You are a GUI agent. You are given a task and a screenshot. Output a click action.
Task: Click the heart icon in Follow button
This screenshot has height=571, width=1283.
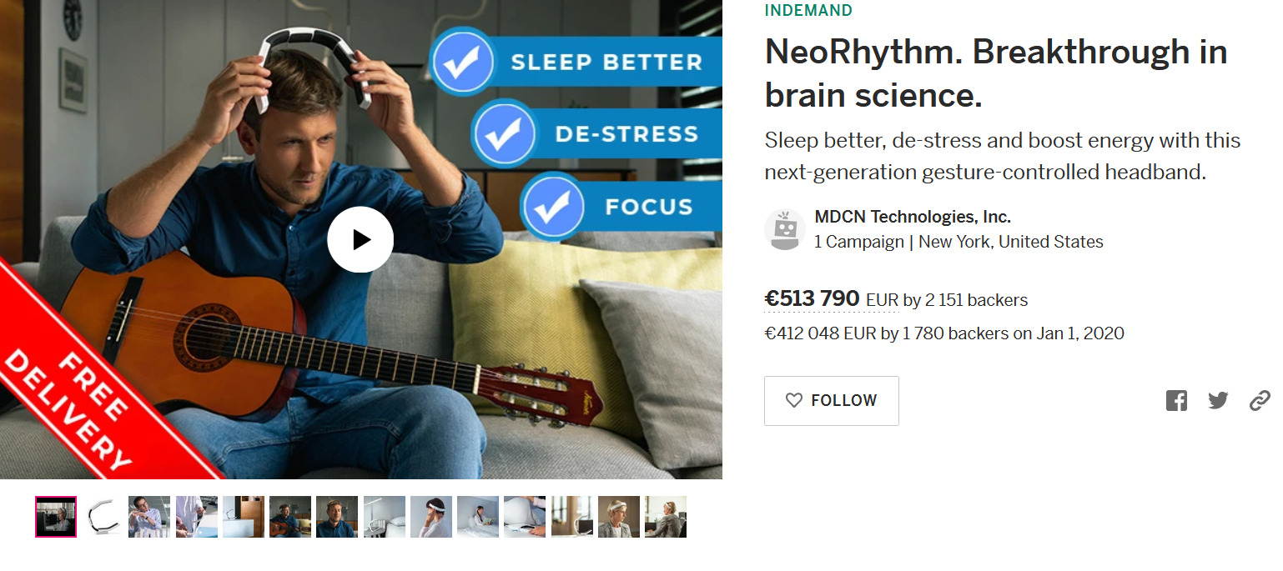(794, 401)
